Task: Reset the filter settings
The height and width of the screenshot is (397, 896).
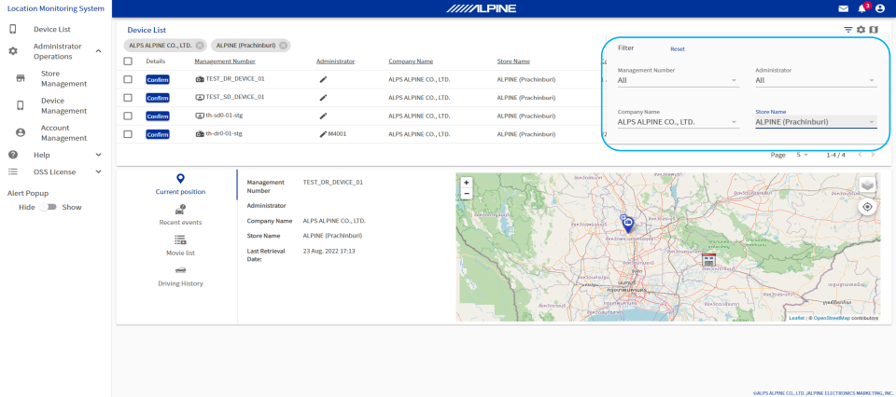Action: [678, 49]
